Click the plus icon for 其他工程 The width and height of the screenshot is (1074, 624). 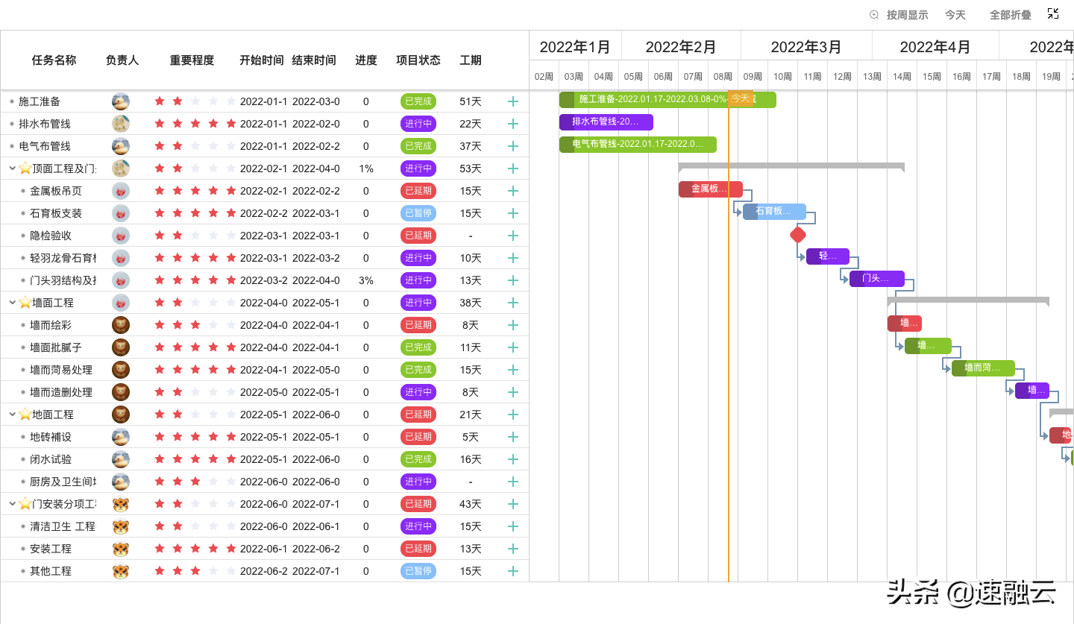point(513,571)
